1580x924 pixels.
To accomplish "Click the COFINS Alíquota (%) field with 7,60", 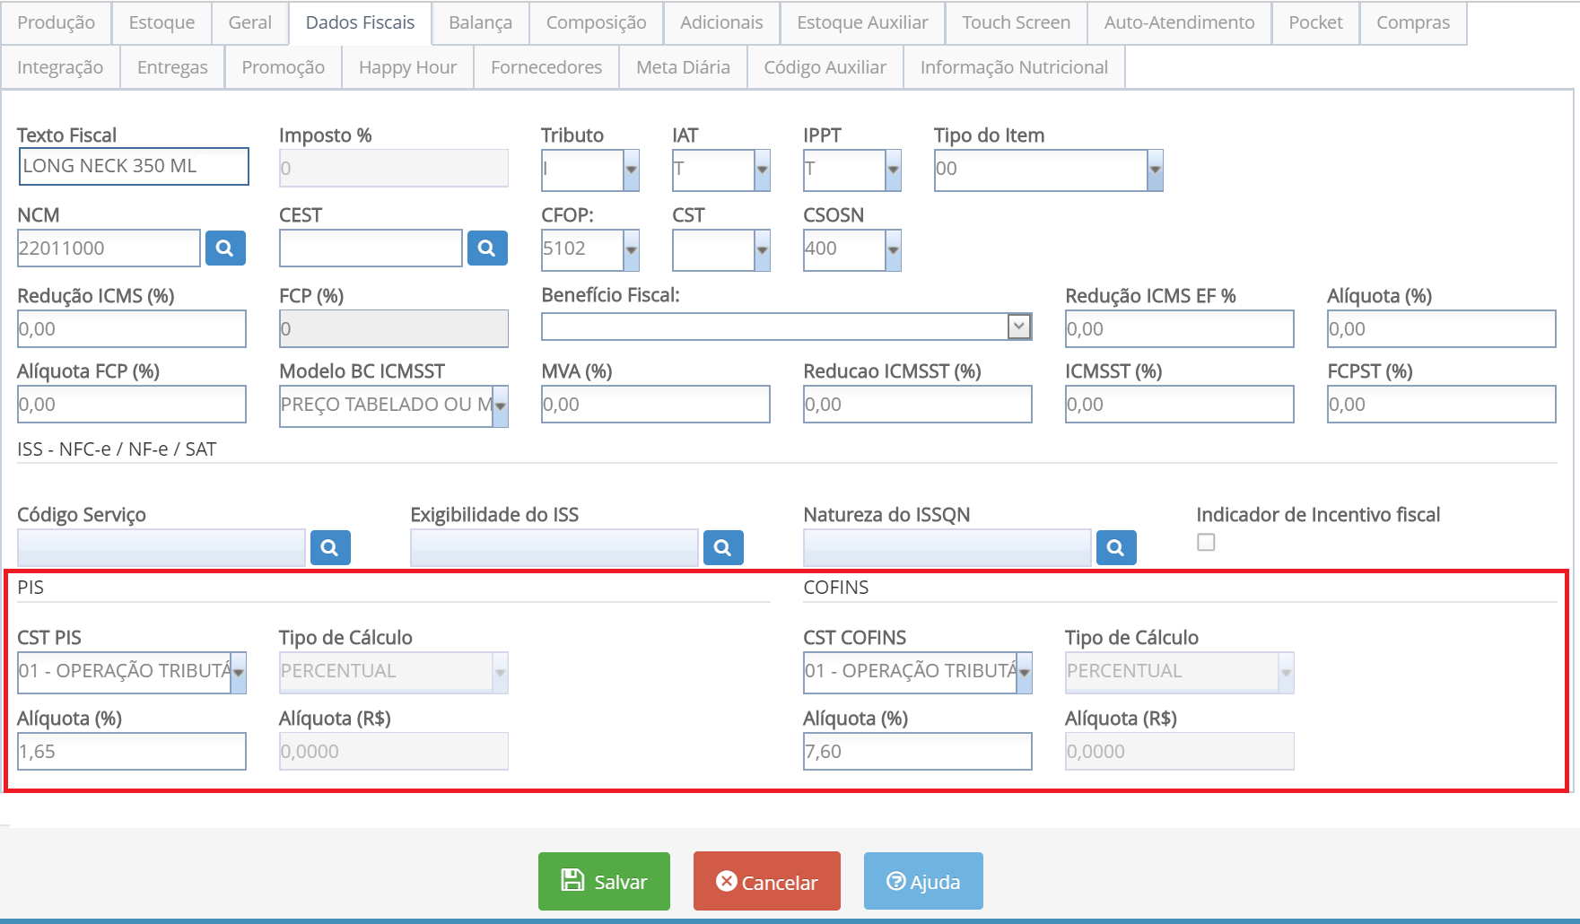I will point(918,752).
